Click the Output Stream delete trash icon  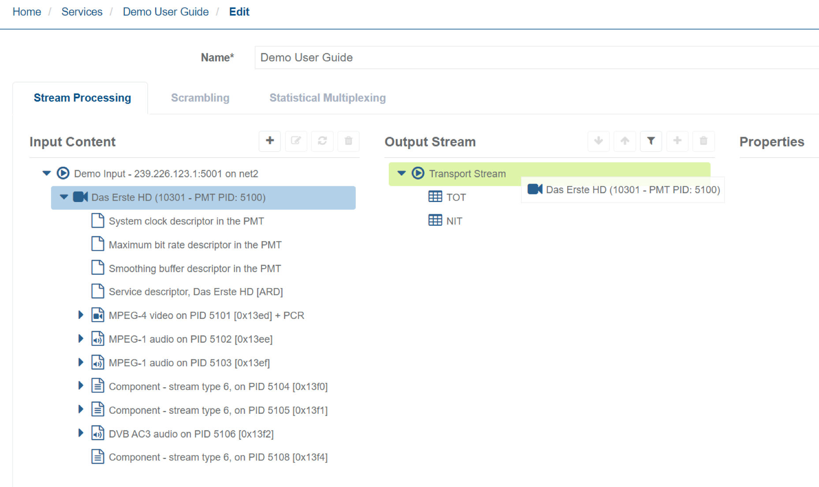(x=703, y=141)
